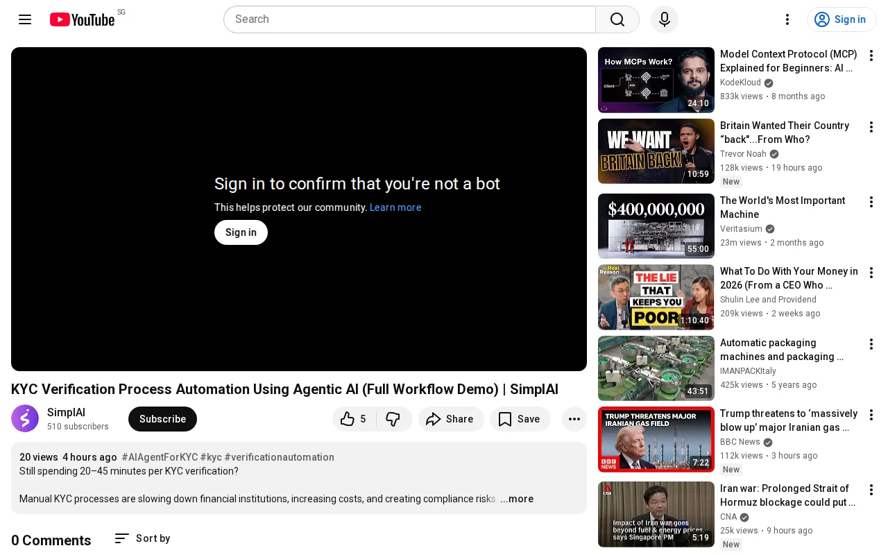
Task: Open the KodeKloud channel name
Action: pos(740,83)
